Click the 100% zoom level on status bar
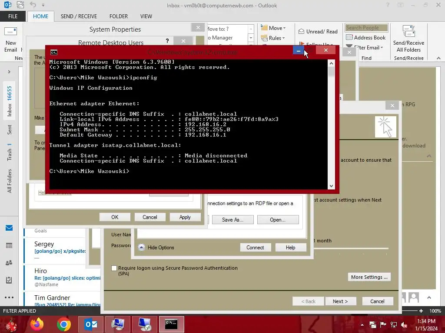Image resolution: width=445 pixels, height=333 pixels. [x=435, y=311]
